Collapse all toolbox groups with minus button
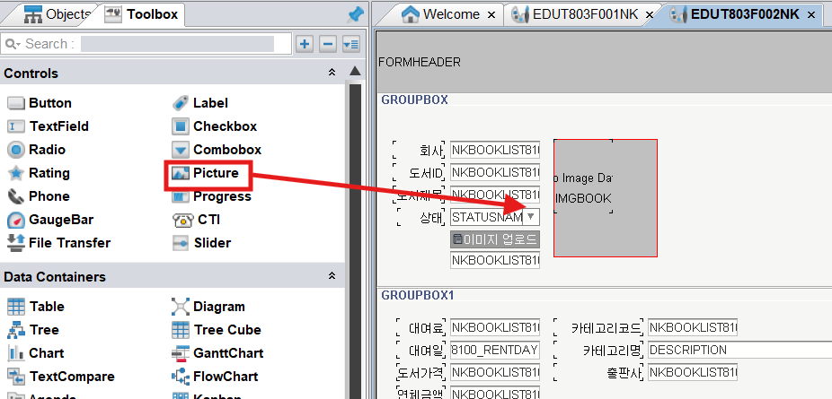Image resolution: width=832 pixels, height=399 pixels. [x=328, y=44]
